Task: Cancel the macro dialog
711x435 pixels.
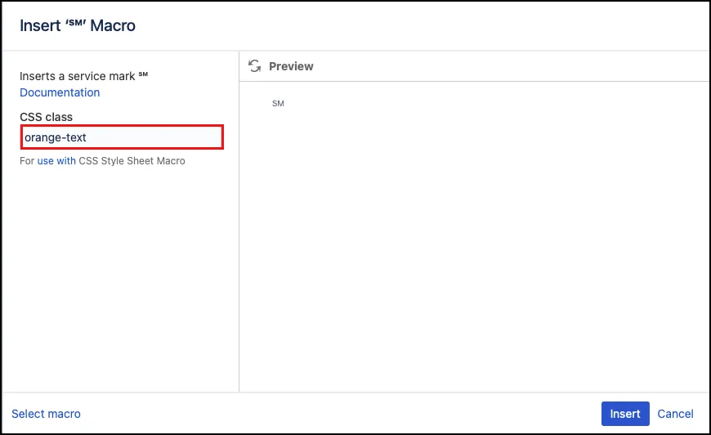Action: pos(675,414)
